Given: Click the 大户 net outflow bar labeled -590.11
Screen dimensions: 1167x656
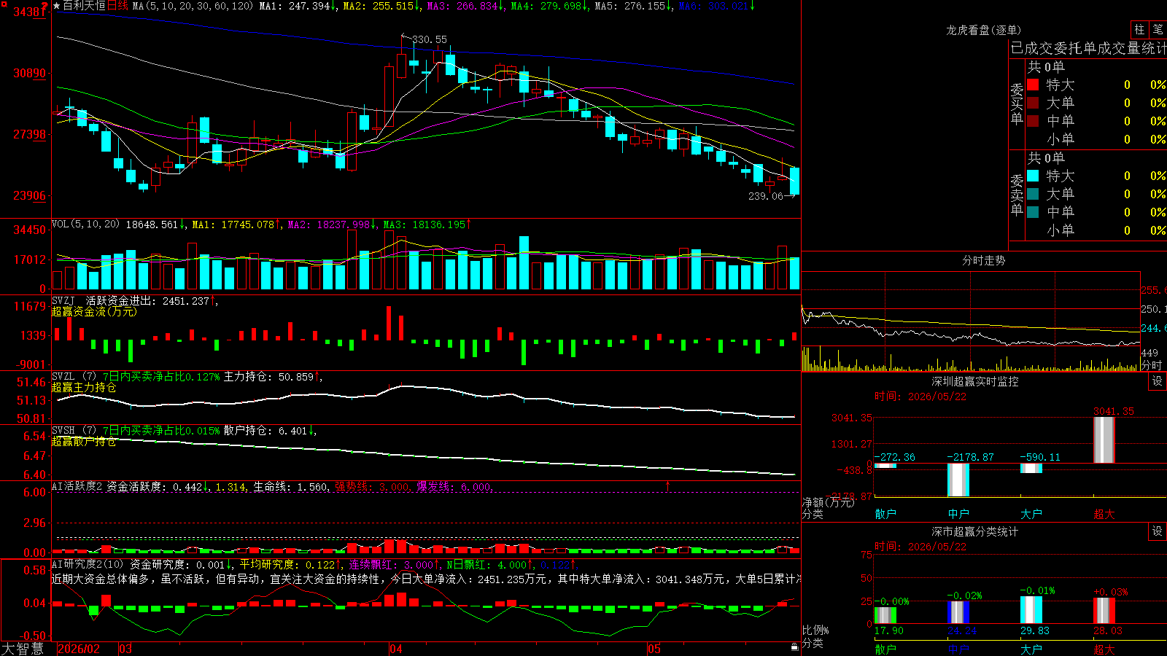Looking at the screenshot, I should tap(1031, 468).
